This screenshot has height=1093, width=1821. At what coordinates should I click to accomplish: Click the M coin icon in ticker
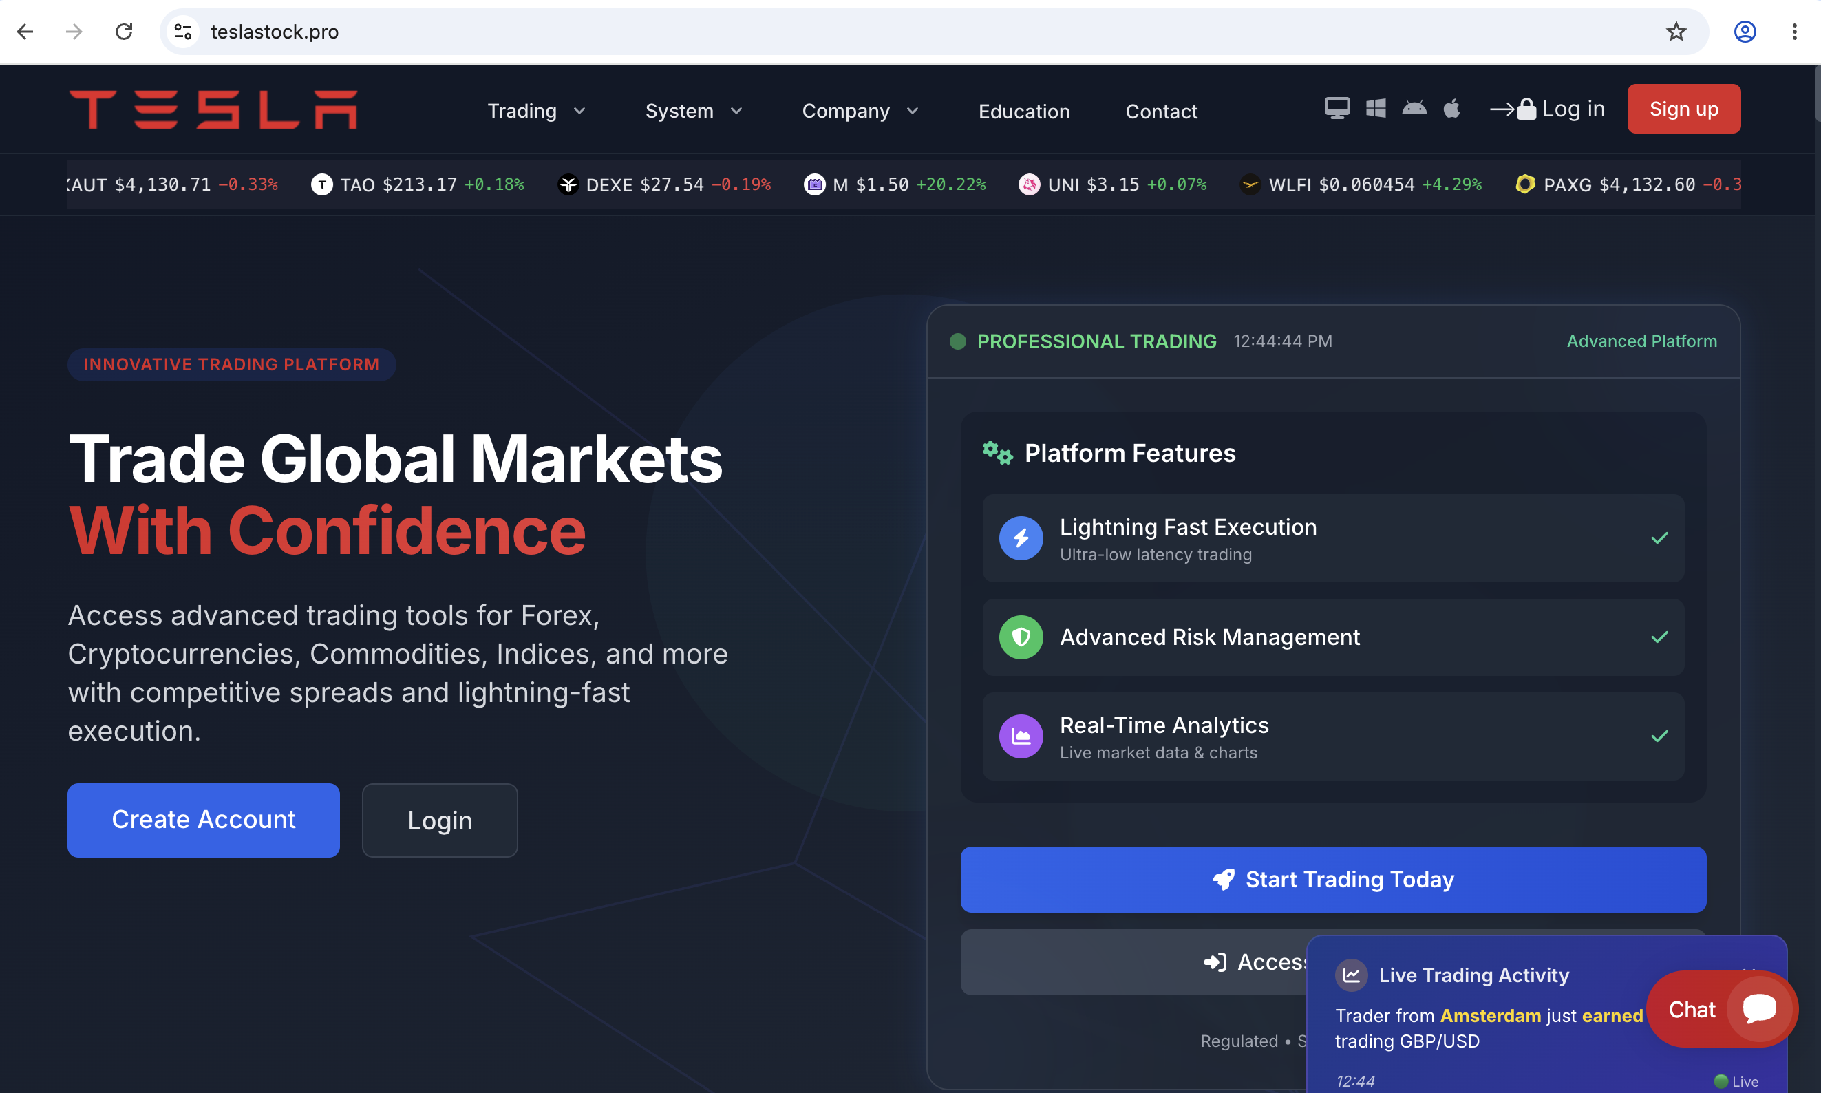point(814,184)
